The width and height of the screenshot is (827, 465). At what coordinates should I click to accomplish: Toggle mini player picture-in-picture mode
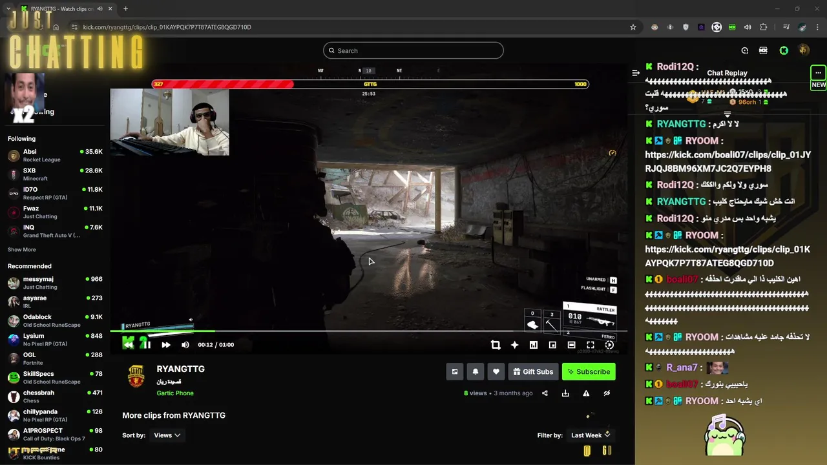pyautogui.click(x=552, y=345)
